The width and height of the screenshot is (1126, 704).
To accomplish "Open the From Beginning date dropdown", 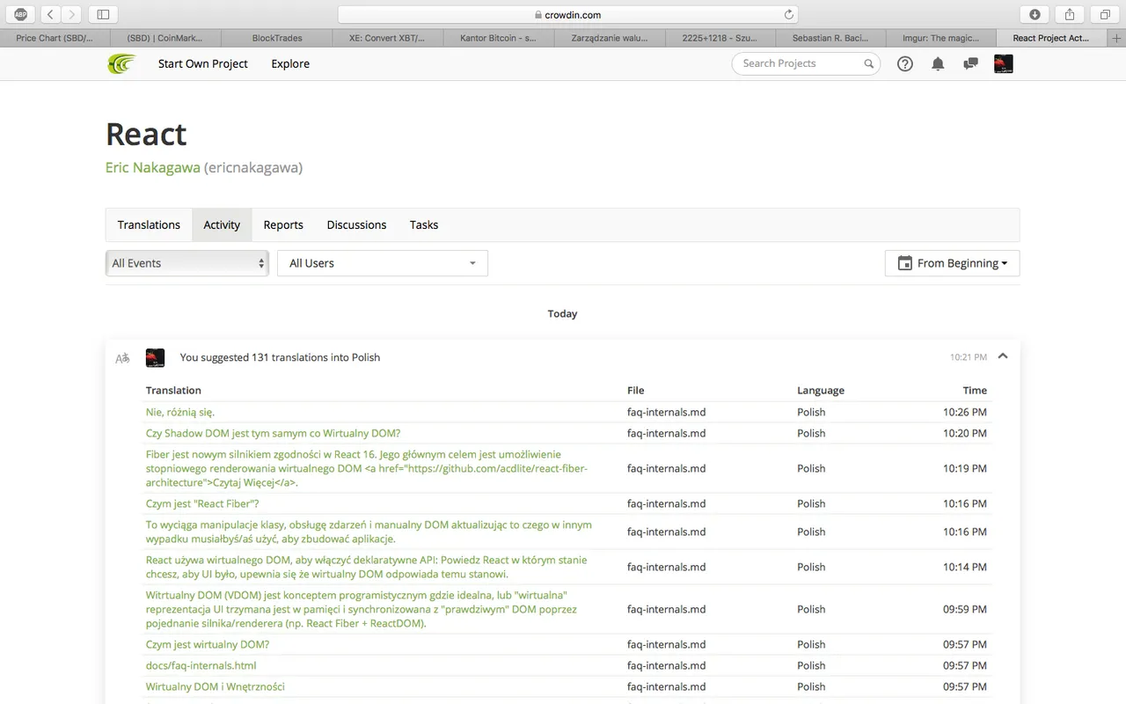I will tap(952, 263).
